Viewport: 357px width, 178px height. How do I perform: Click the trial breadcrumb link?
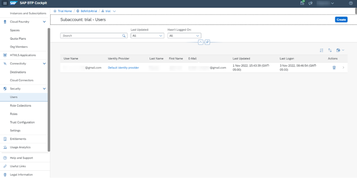coord(108,11)
